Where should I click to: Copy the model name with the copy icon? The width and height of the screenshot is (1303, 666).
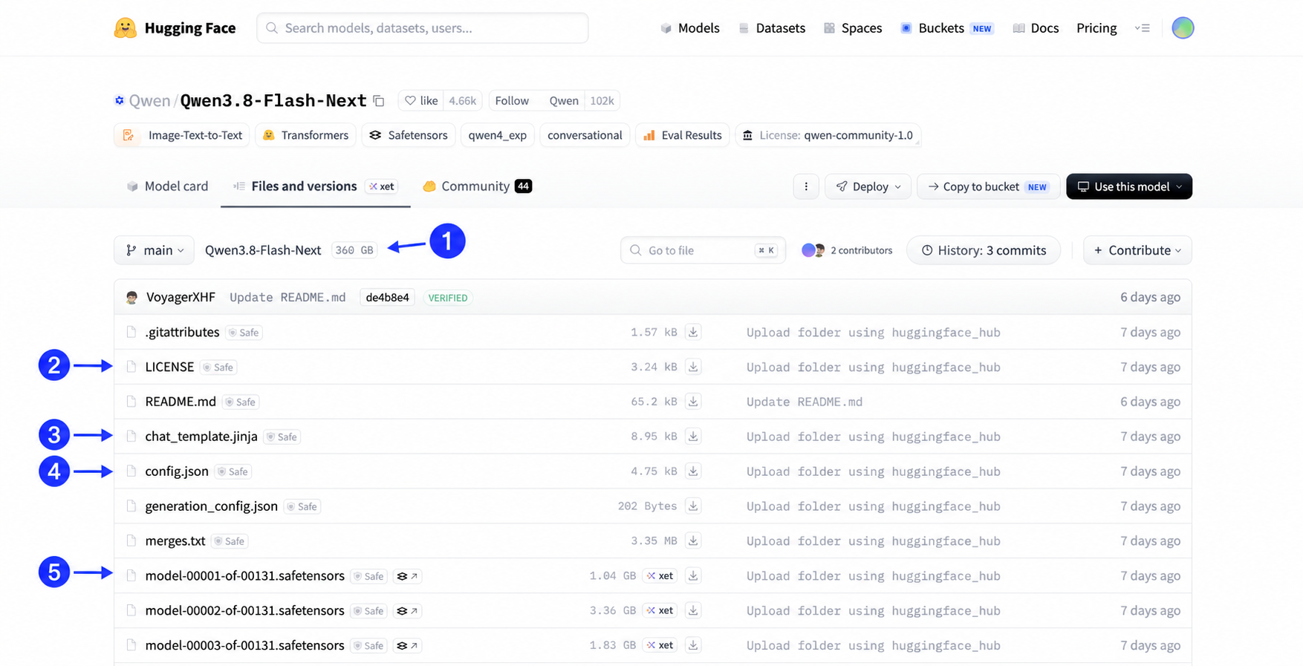379,101
